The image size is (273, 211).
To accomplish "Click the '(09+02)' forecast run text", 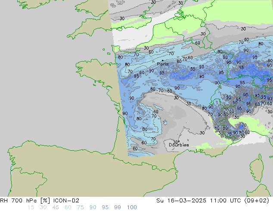I will (x=257, y=201).
